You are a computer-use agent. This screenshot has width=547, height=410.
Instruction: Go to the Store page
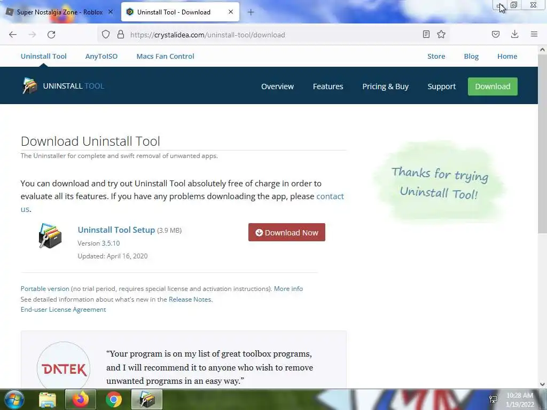point(436,56)
